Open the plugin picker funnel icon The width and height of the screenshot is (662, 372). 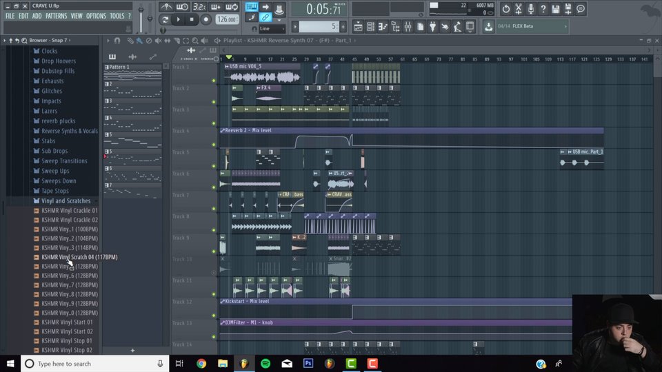coord(432,27)
